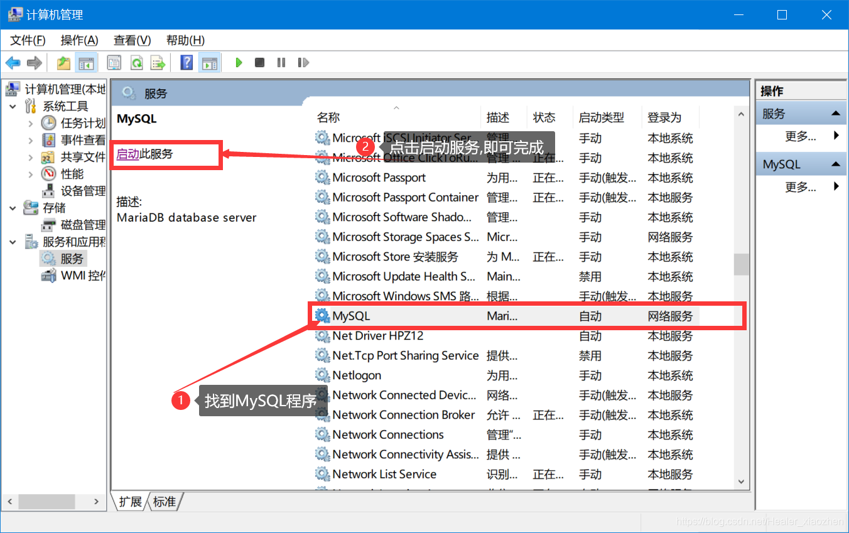Screen dimensions: 849x533
Task: Sort by the 状态 column header
Action: click(550, 117)
